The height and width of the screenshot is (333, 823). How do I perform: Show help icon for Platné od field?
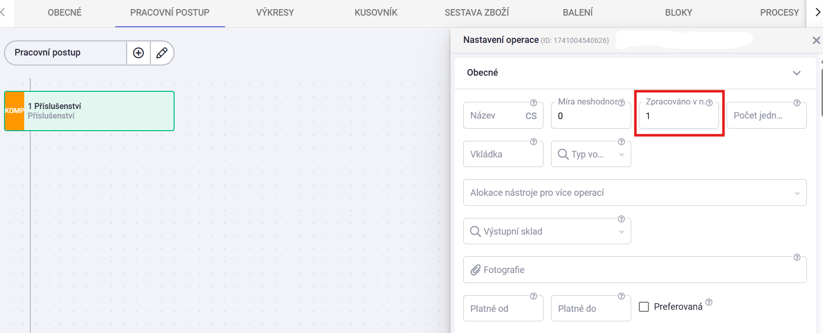click(x=533, y=296)
